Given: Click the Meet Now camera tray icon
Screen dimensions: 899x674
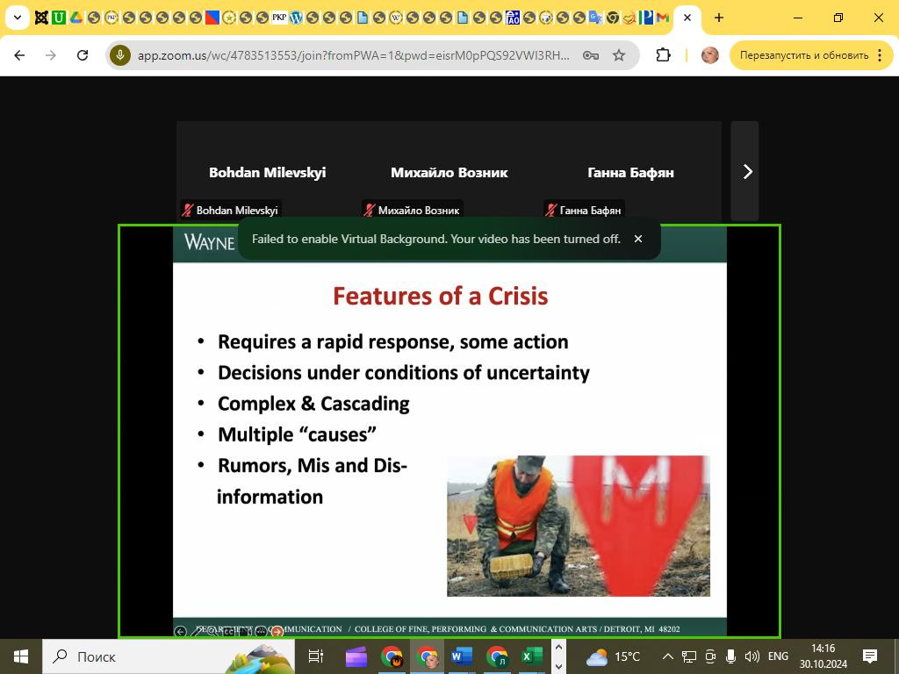Looking at the screenshot, I should 711,656.
